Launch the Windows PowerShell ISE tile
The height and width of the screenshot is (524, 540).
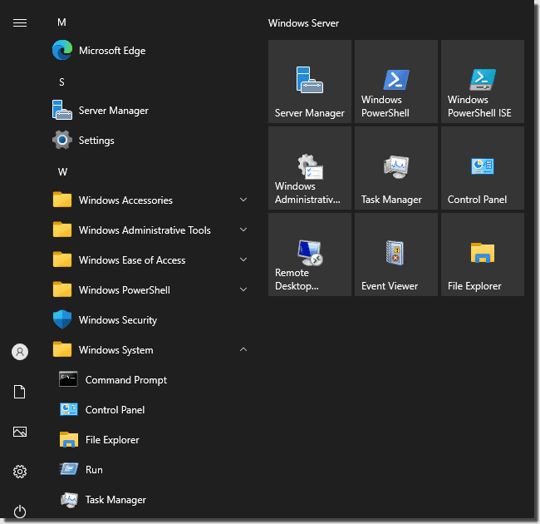pos(483,82)
